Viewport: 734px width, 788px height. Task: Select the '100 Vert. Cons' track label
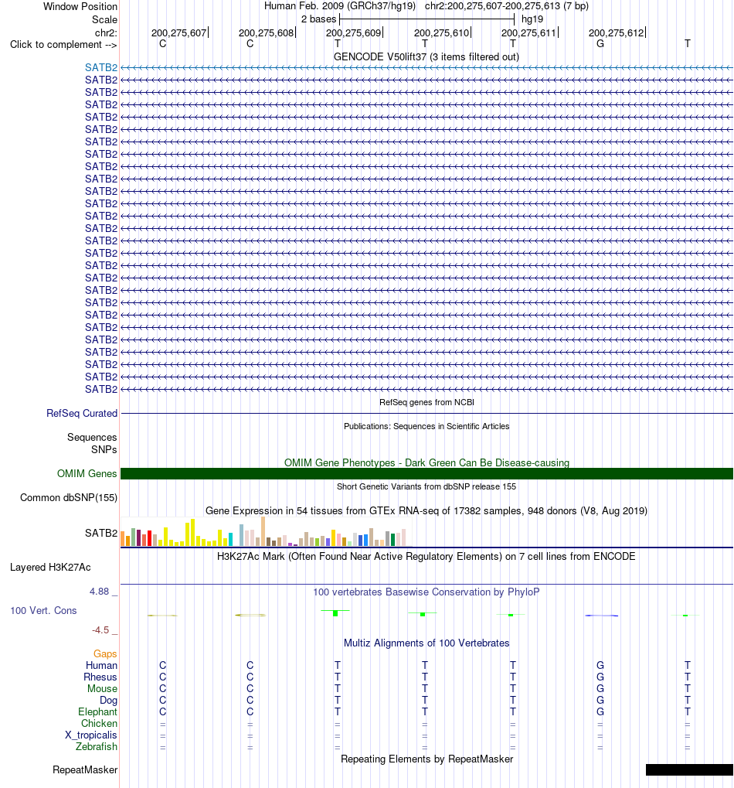[43, 611]
